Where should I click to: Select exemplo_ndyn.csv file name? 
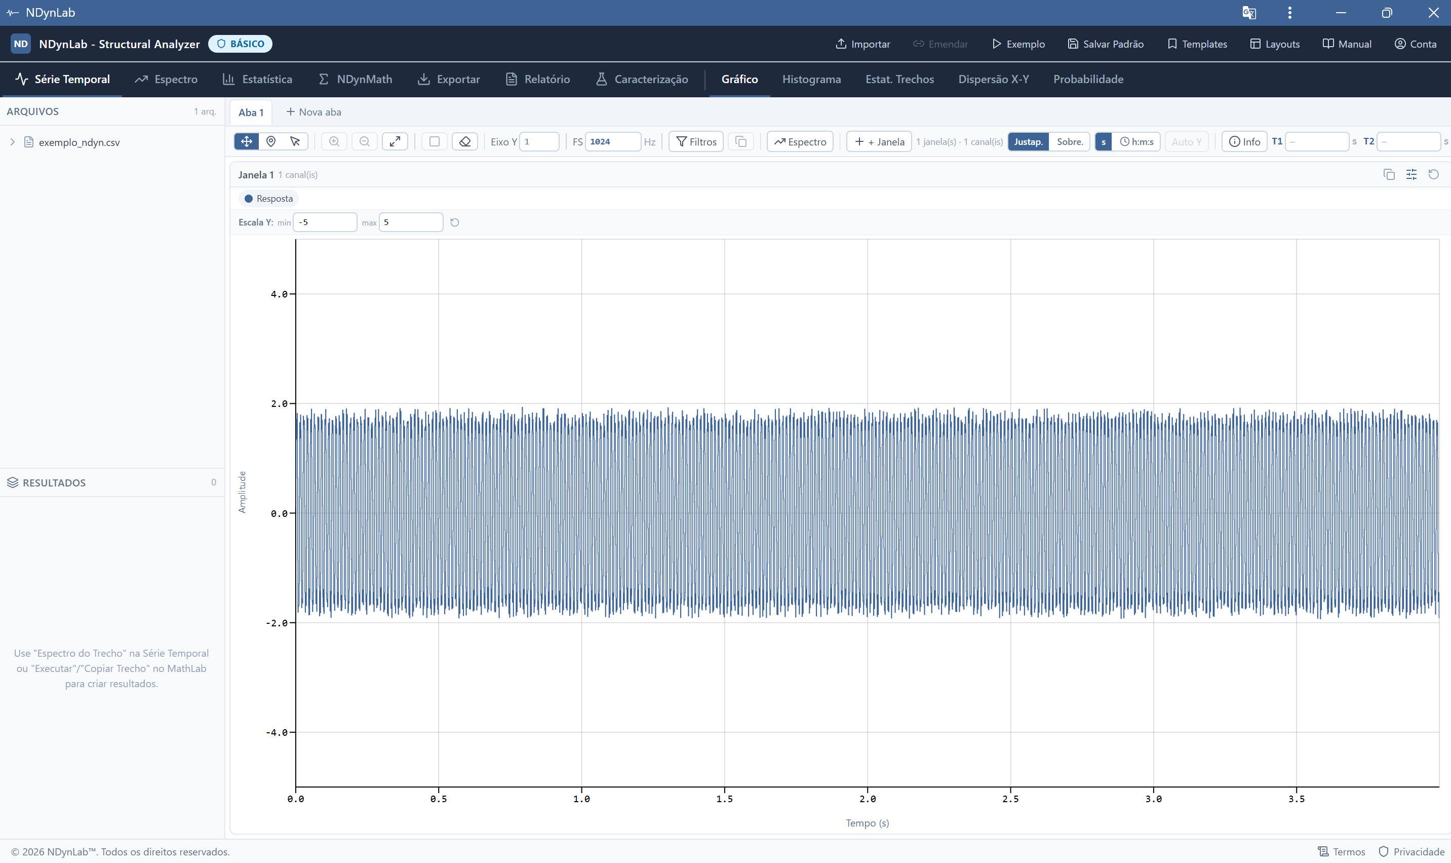pyautogui.click(x=79, y=142)
